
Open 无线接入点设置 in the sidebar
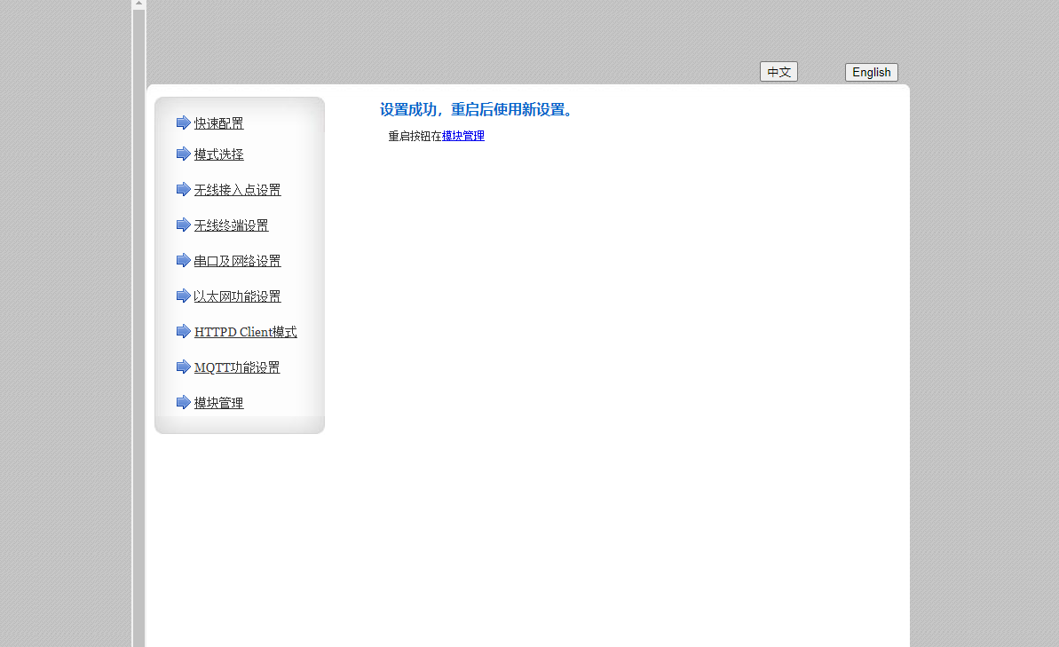click(x=237, y=190)
